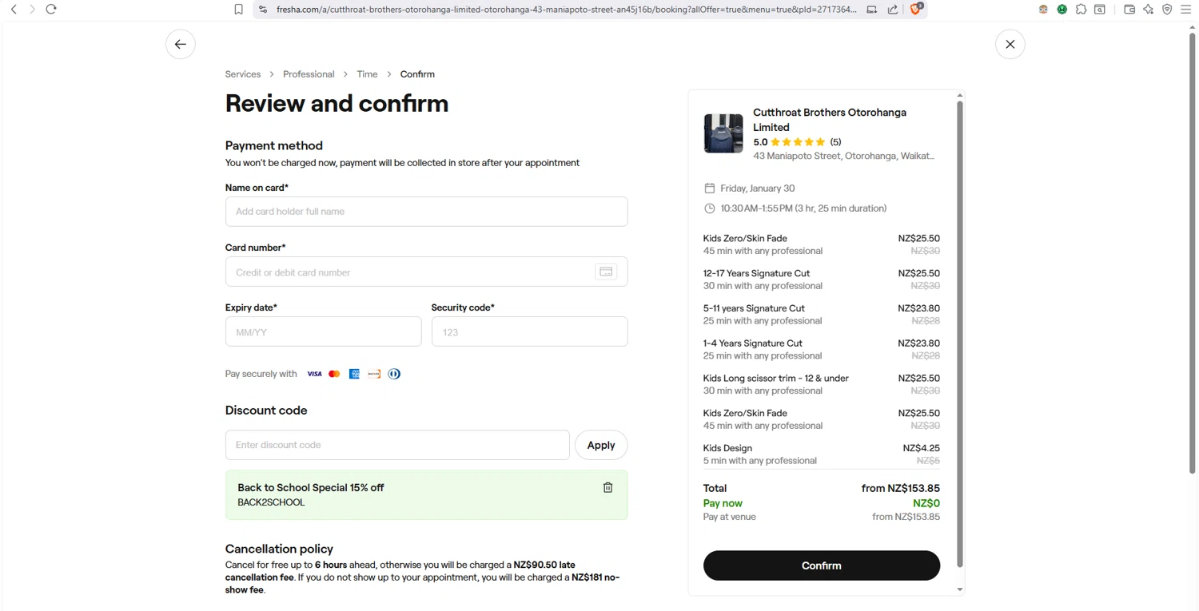Click the summary panel scrollbar thumb
Viewport: 1199px width, 611px height.
(960, 334)
